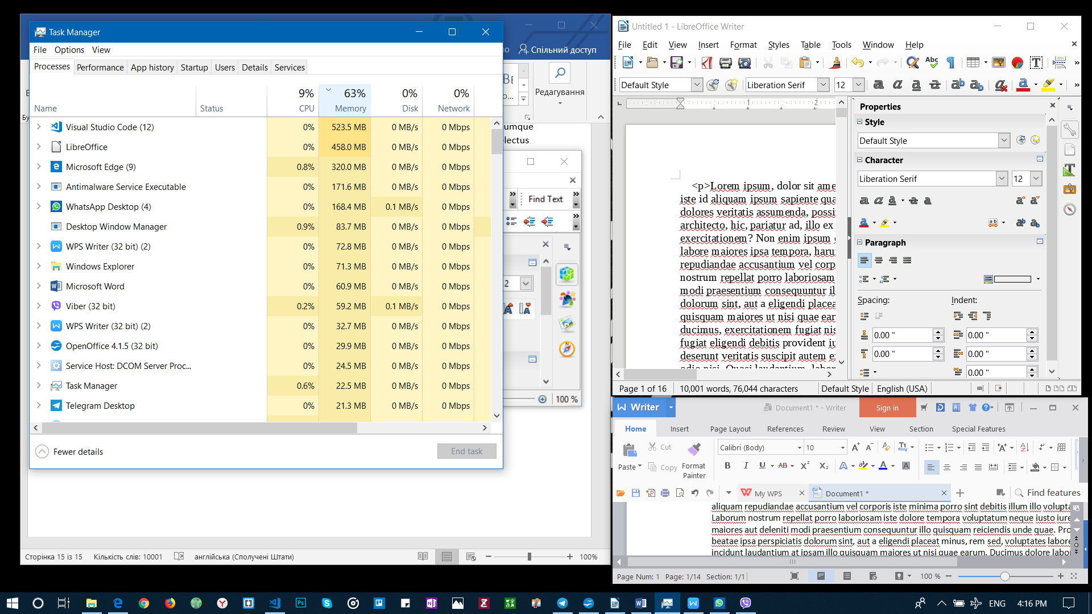
Task: Click Cut button in WPS Writer ribbon
Action: click(660, 447)
